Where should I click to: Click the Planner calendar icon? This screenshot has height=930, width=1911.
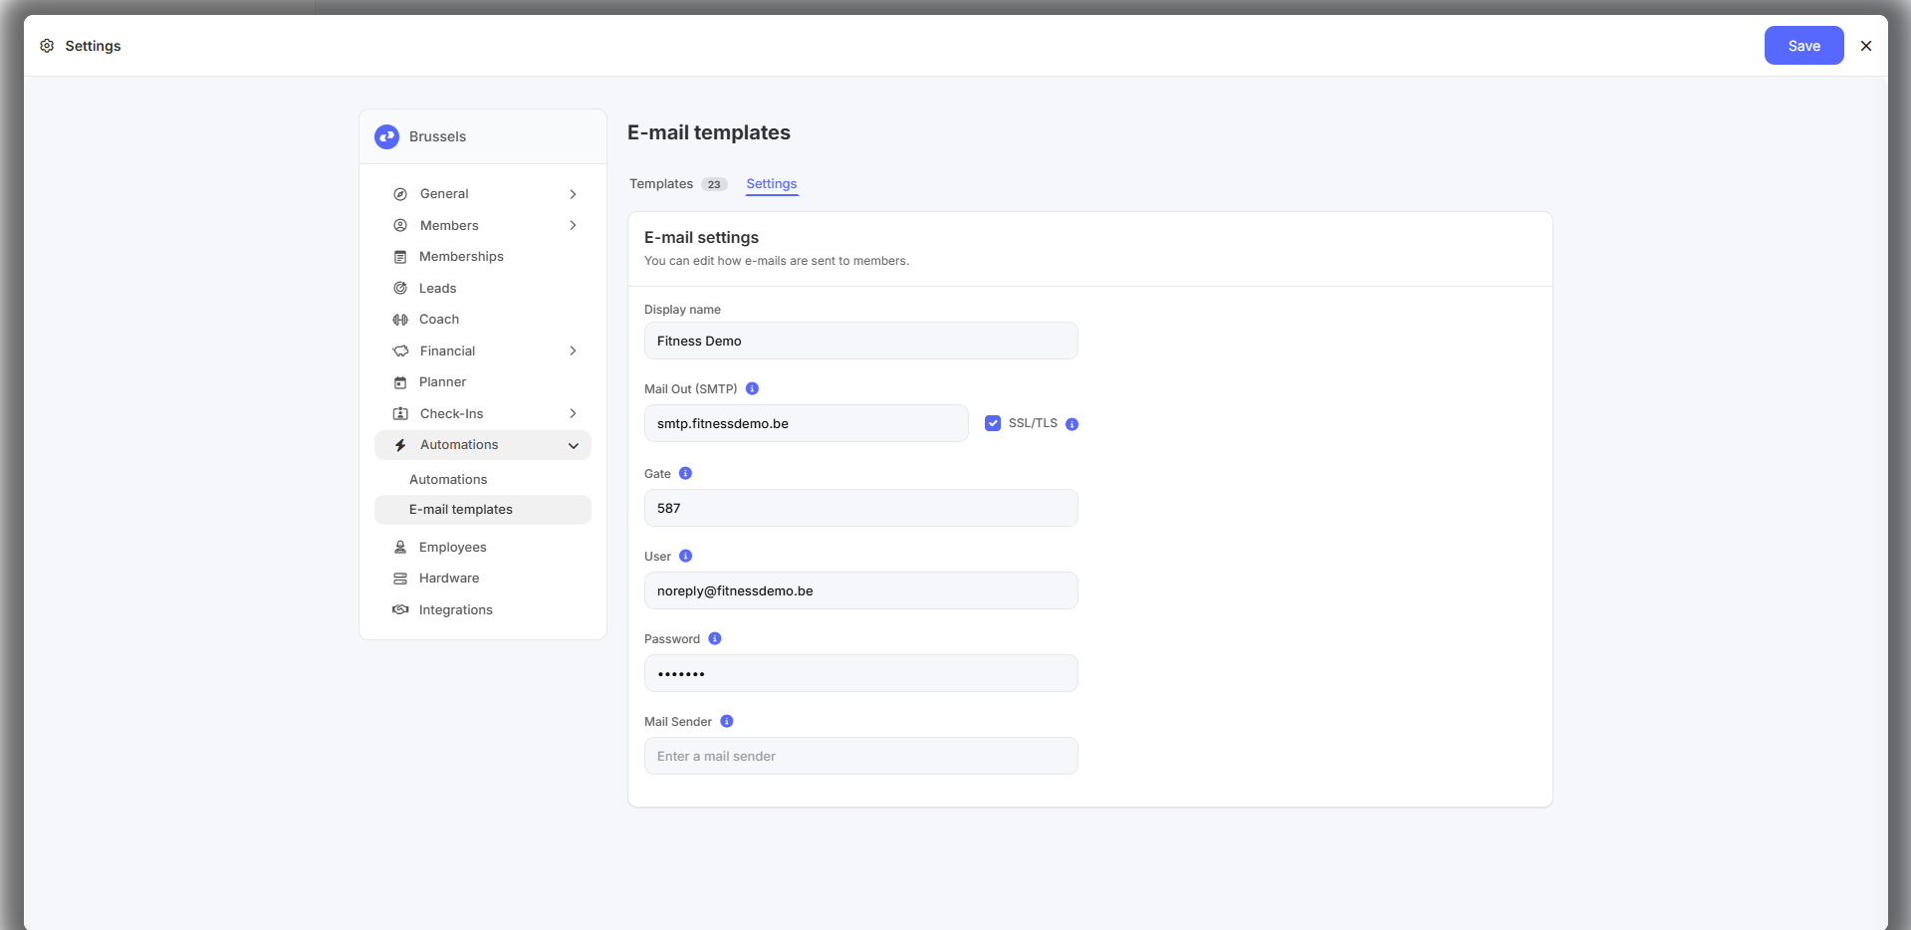(400, 382)
